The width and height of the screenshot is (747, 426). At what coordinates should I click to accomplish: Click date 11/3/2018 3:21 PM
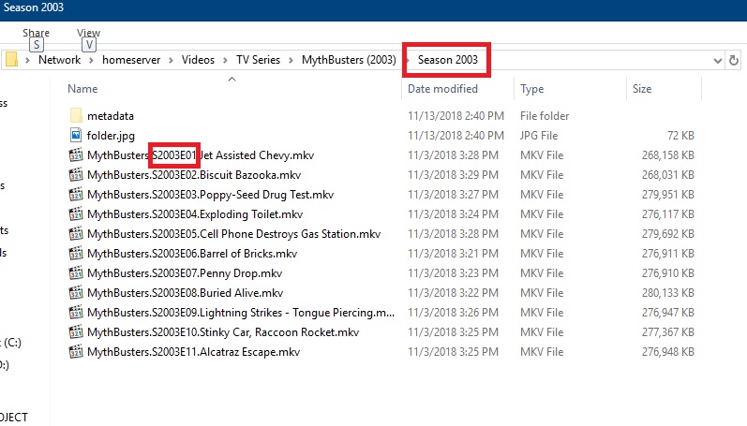click(x=453, y=253)
